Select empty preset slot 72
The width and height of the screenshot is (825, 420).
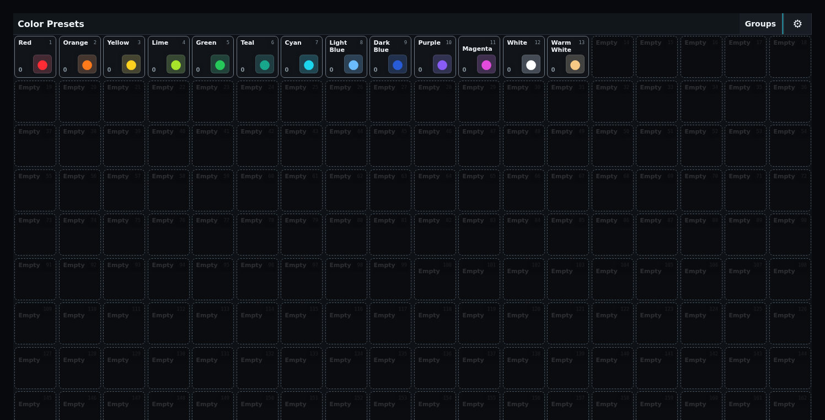790,190
